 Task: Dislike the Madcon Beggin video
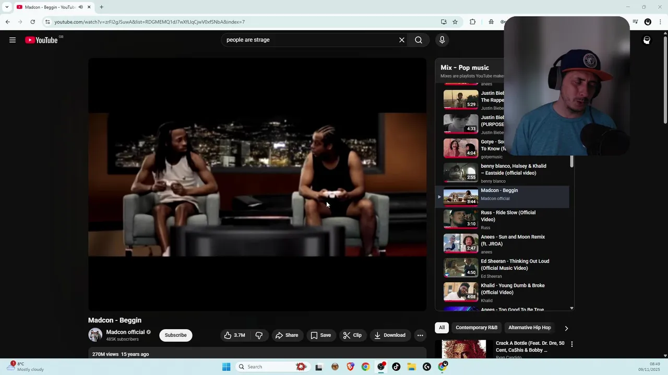259,335
